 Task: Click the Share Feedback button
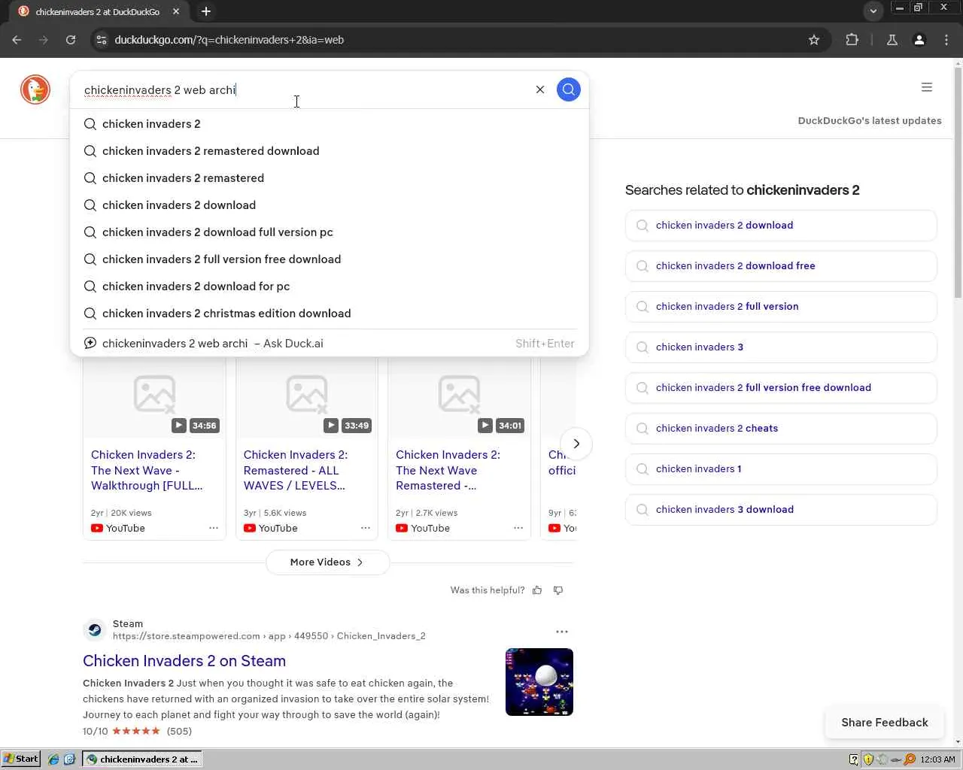point(885,723)
